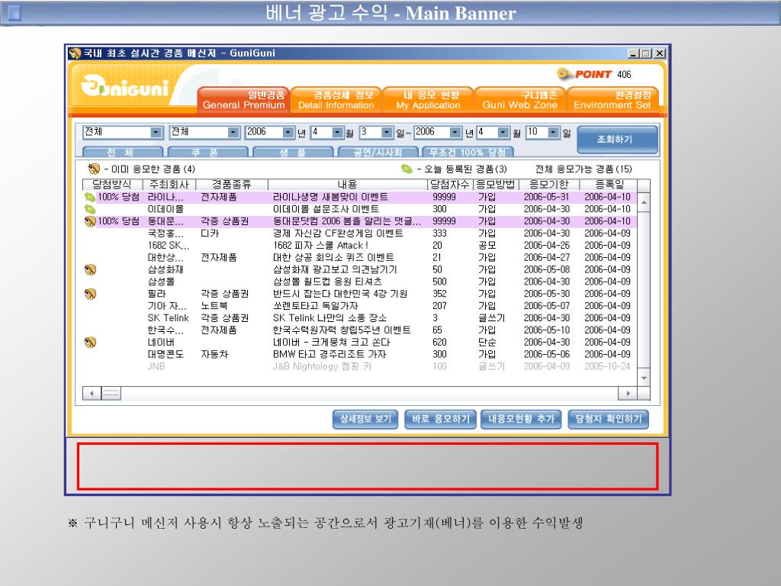Open the start year 2006 dropdown
The height and width of the screenshot is (586, 781).
pos(288,132)
